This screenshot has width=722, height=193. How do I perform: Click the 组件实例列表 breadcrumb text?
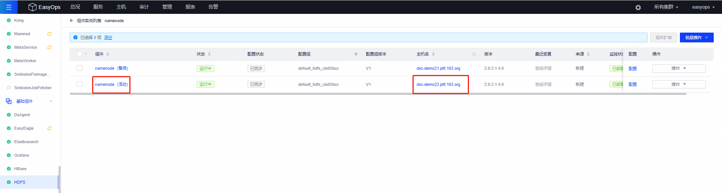[89, 21]
